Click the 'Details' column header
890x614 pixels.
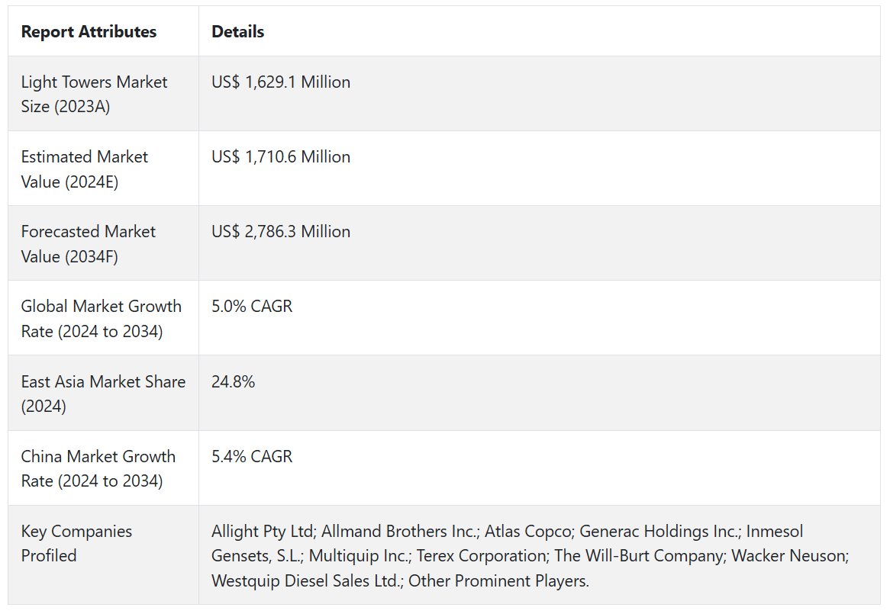tap(237, 32)
